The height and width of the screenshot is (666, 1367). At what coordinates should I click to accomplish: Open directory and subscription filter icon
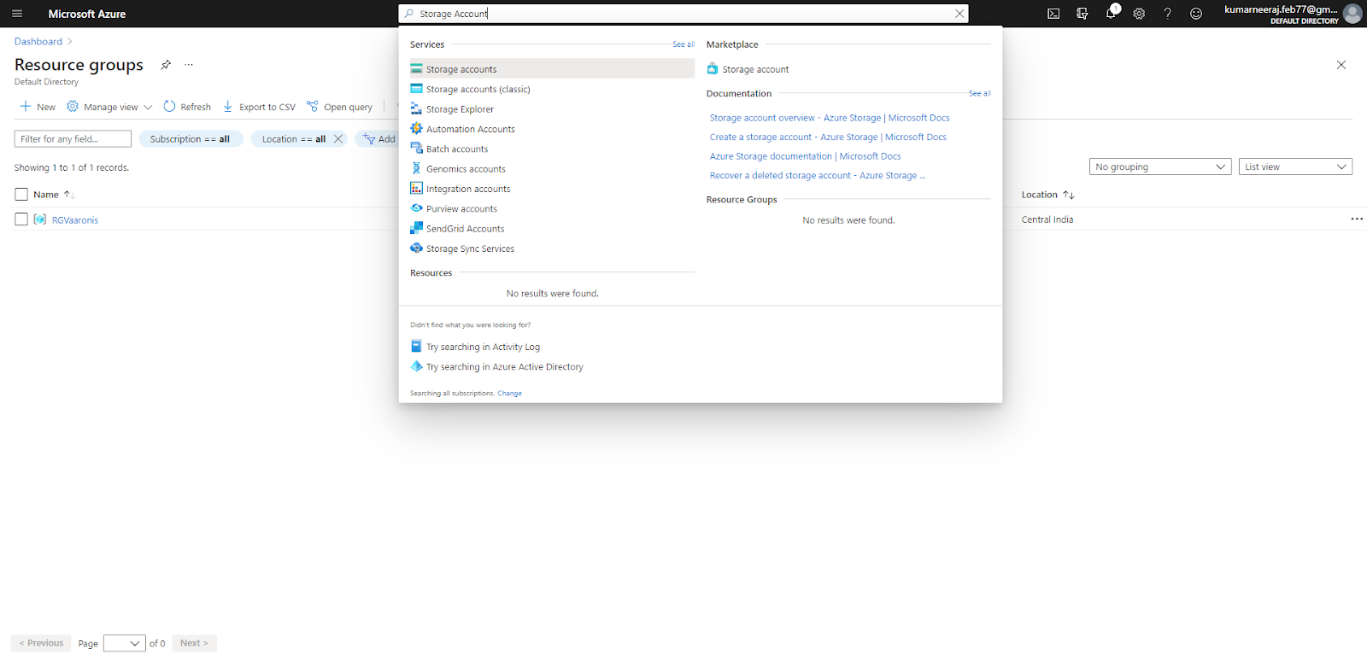[1082, 14]
